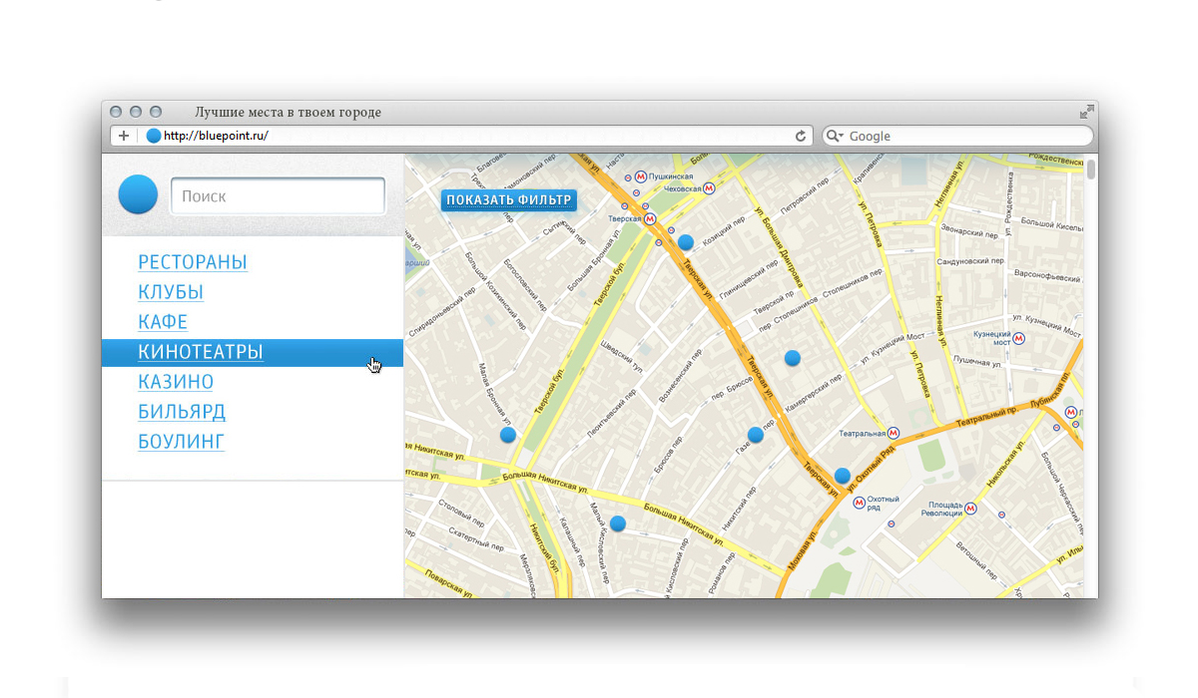Go to the КЛУБЫ category
The image size is (1198, 698).
171,292
